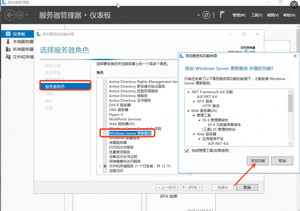Check 设备运行状况证明 role checkbox
The image size is (300, 211).
tap(105, 157)
